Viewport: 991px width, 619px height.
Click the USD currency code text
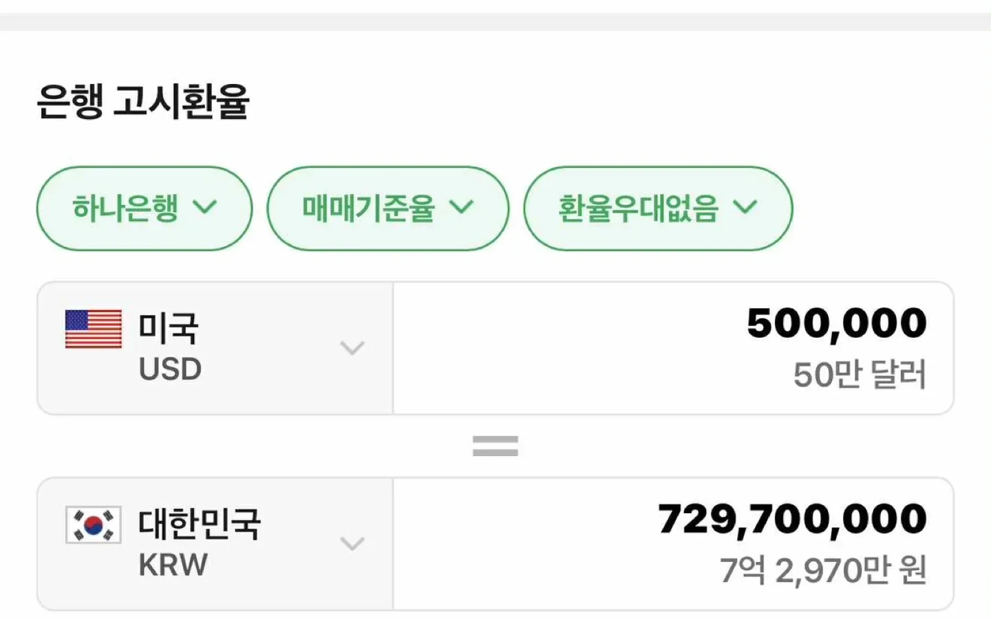[170, 369]
